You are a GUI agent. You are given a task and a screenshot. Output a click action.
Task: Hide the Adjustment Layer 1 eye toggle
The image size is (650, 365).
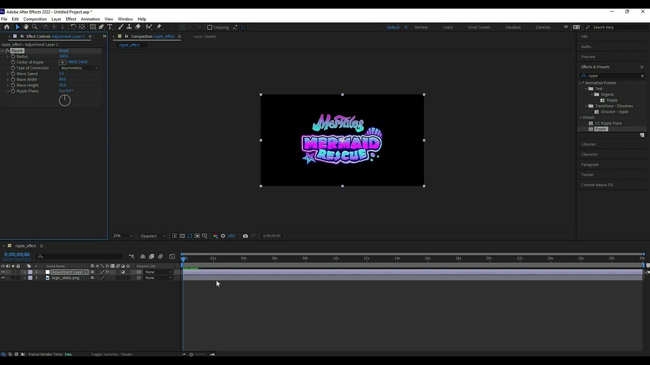pos(3,272)
